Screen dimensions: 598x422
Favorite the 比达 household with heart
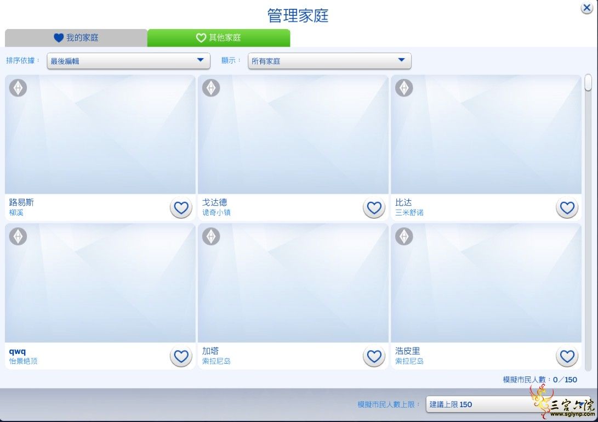[x=567, y=208]
